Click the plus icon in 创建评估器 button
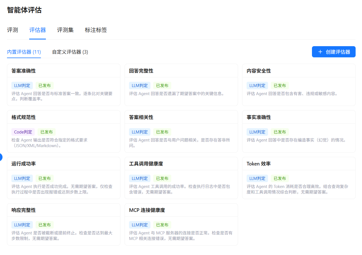362x255 pixels. (x=320, y=52)
